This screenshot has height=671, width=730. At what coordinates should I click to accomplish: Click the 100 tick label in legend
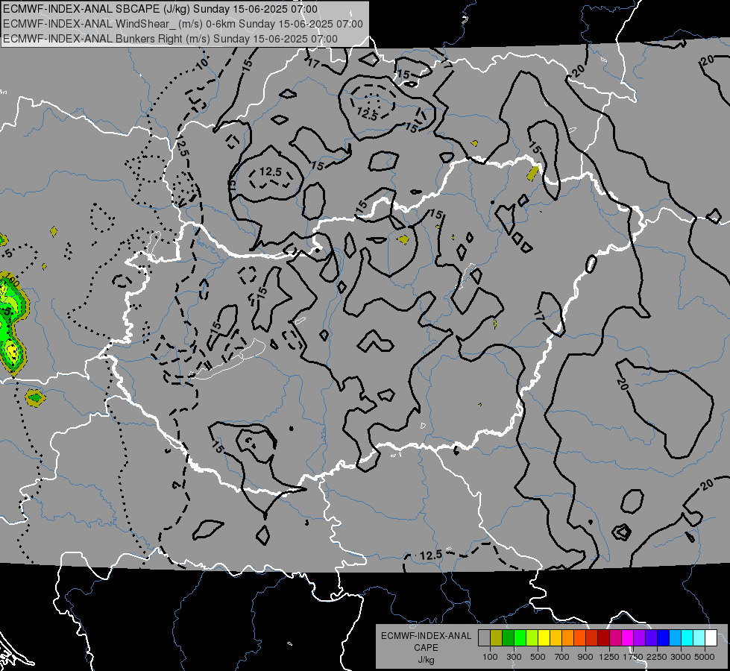490,657
